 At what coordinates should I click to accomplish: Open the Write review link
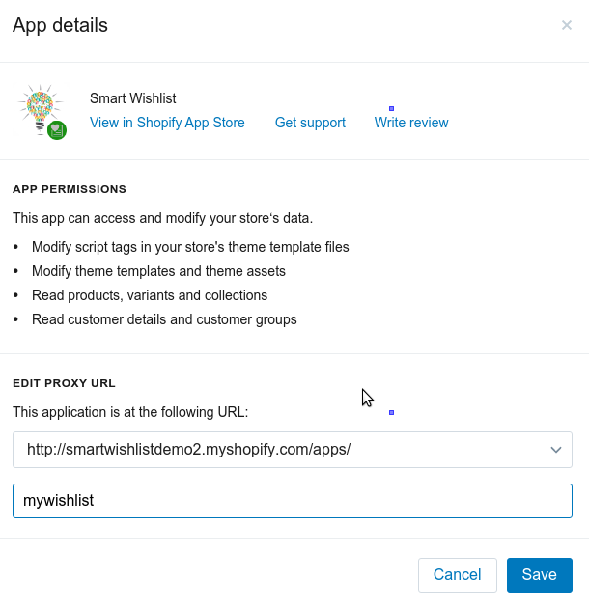click(x=411, y=123)
